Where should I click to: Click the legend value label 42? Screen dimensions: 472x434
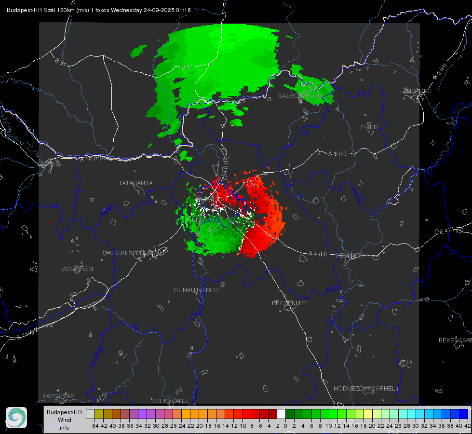pos(467,426)
